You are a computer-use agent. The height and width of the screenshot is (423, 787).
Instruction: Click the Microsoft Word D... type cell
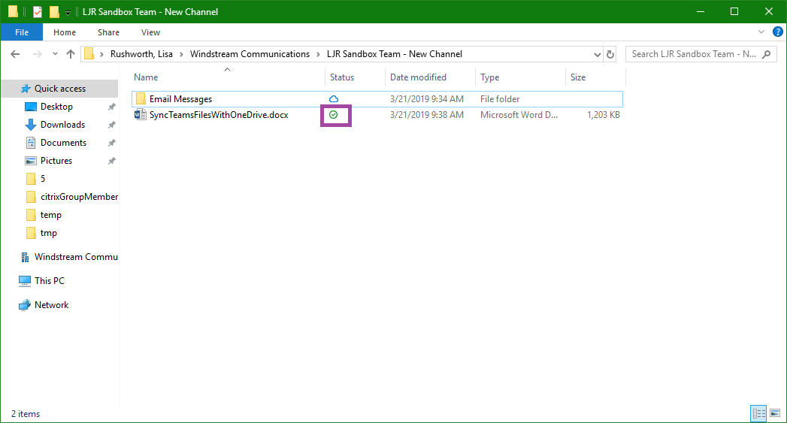coord(519,114)
